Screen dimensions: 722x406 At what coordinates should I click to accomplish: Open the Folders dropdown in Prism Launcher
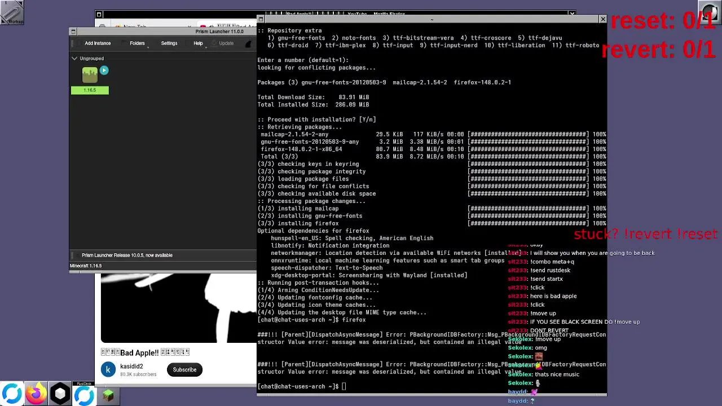click(137, 43)
